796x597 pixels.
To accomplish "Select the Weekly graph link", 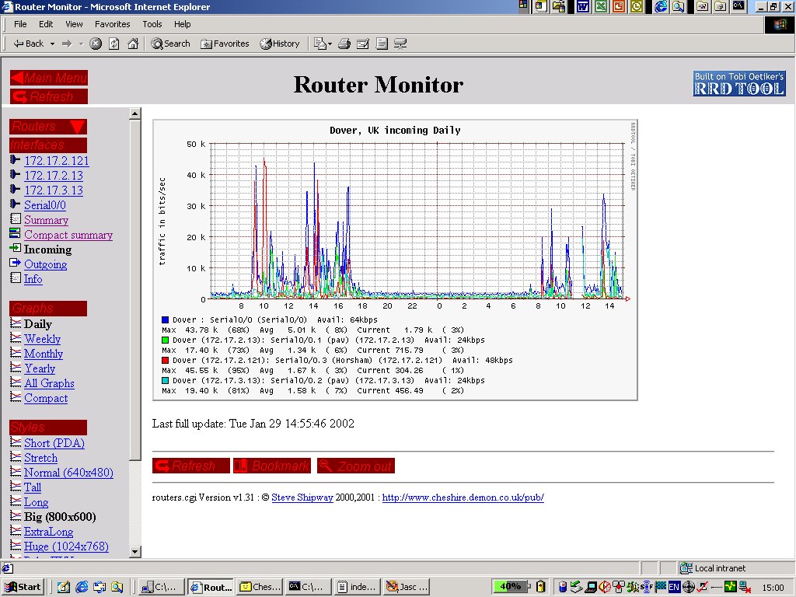I will (42, 339).
